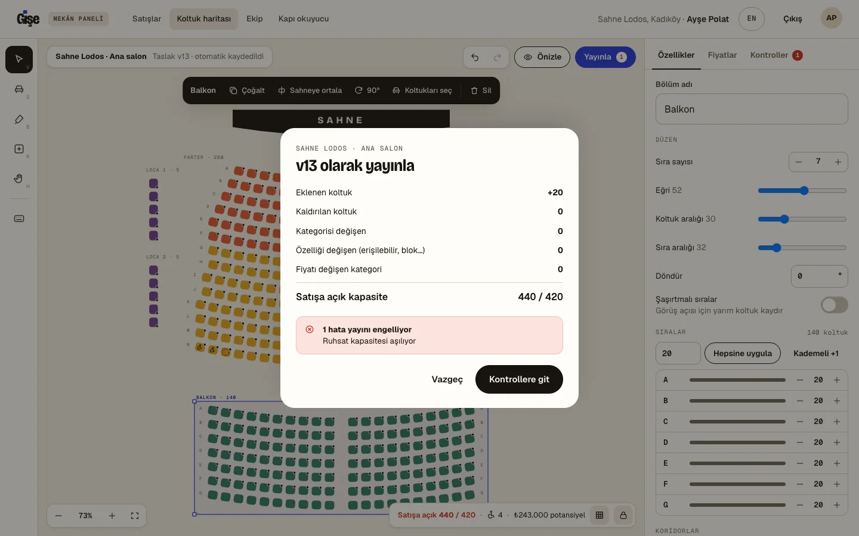Toggle the grid icon in status bar
Viewport: 859px width, 536px height.
tap(600, 515)
